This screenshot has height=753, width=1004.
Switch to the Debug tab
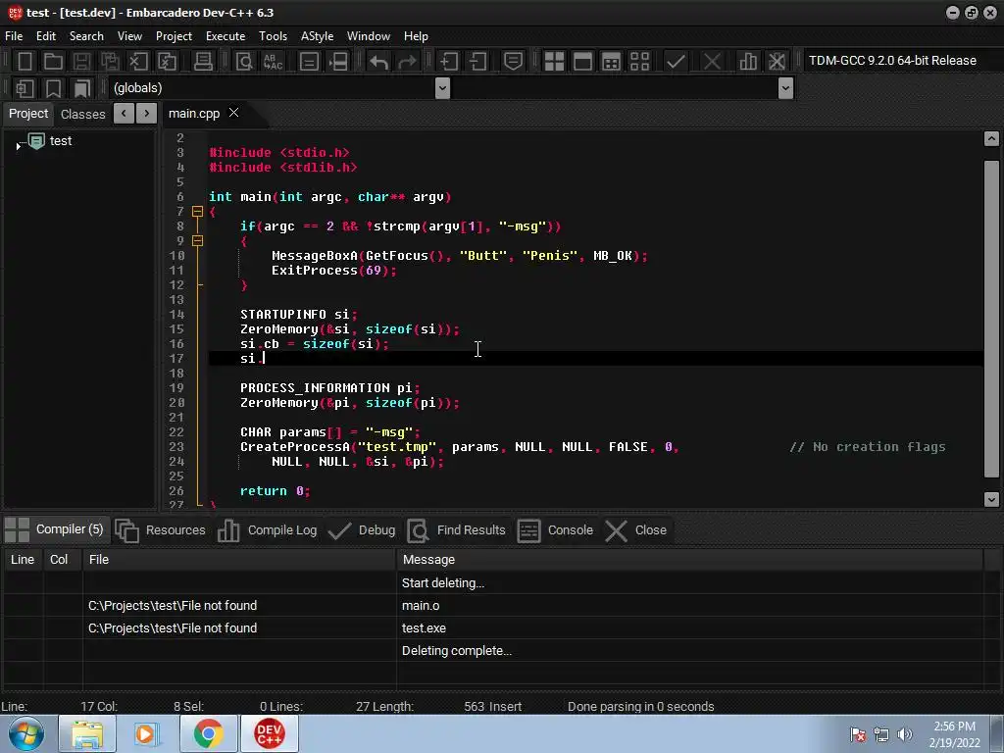tap(361, 530)
